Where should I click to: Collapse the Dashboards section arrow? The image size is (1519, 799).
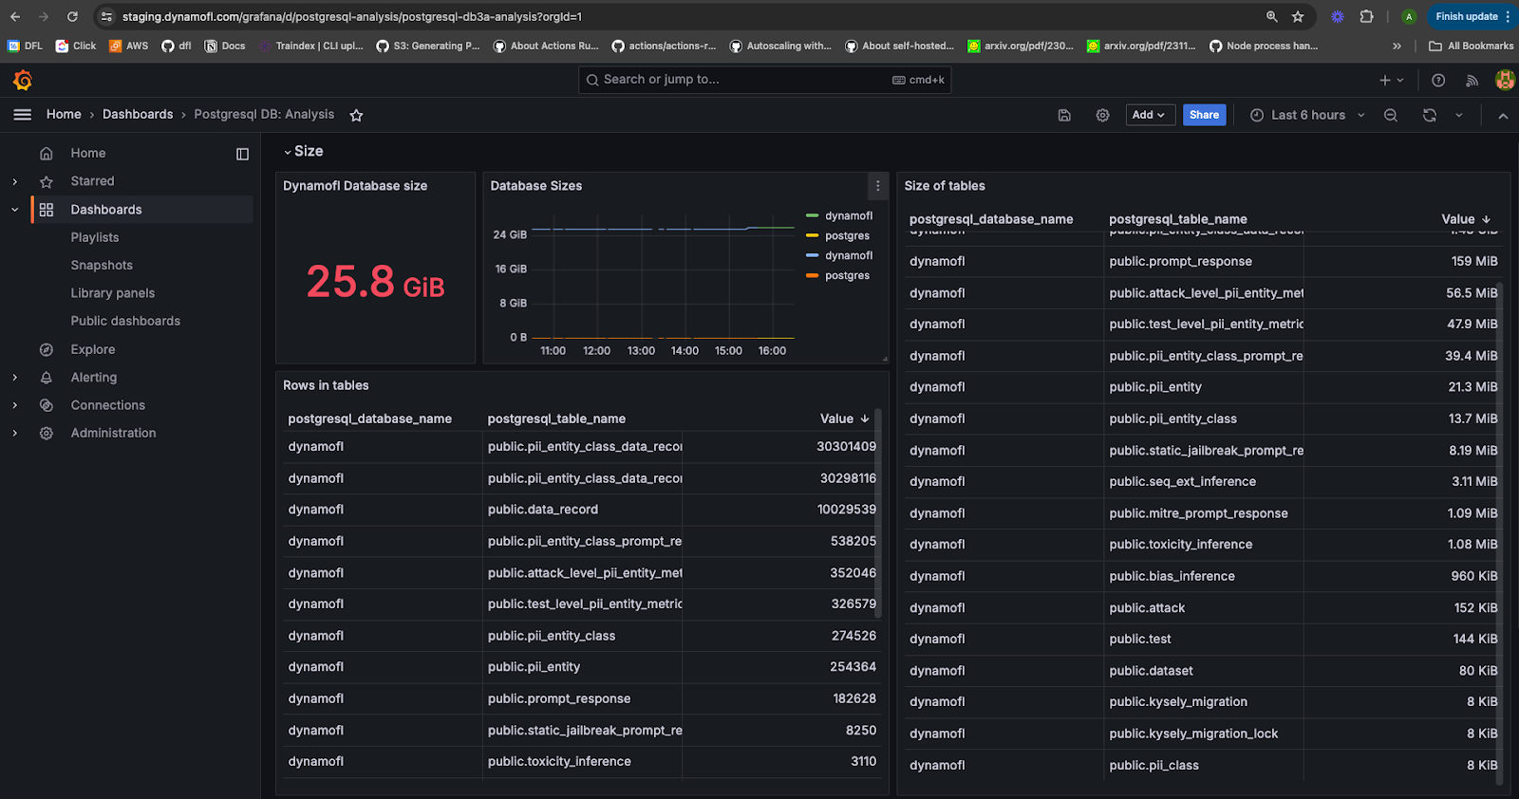(x=14, y=210)
